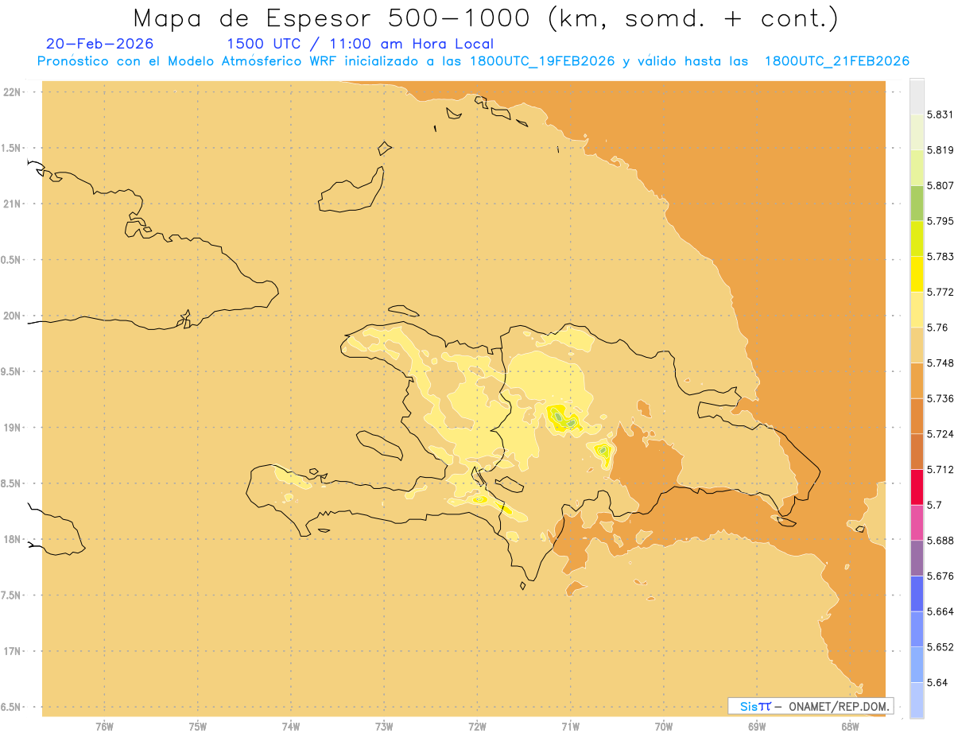This screenshot has width=954, height=737.
Task: Click the legend value "5.676"
Action: [x=940, y=576]
